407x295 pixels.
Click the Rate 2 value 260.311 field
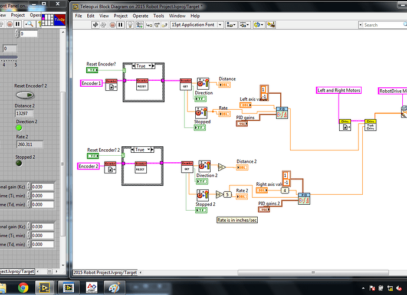pos(29,145)
